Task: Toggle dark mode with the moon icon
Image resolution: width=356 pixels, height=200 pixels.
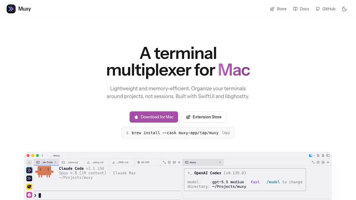Action: (344, 9)
